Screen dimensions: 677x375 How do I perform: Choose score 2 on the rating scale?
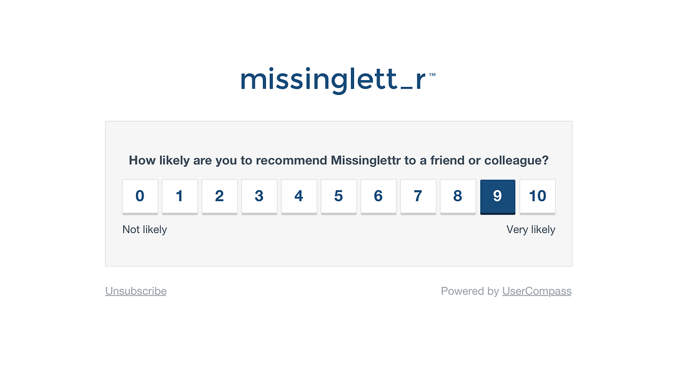tap(219, 196)
